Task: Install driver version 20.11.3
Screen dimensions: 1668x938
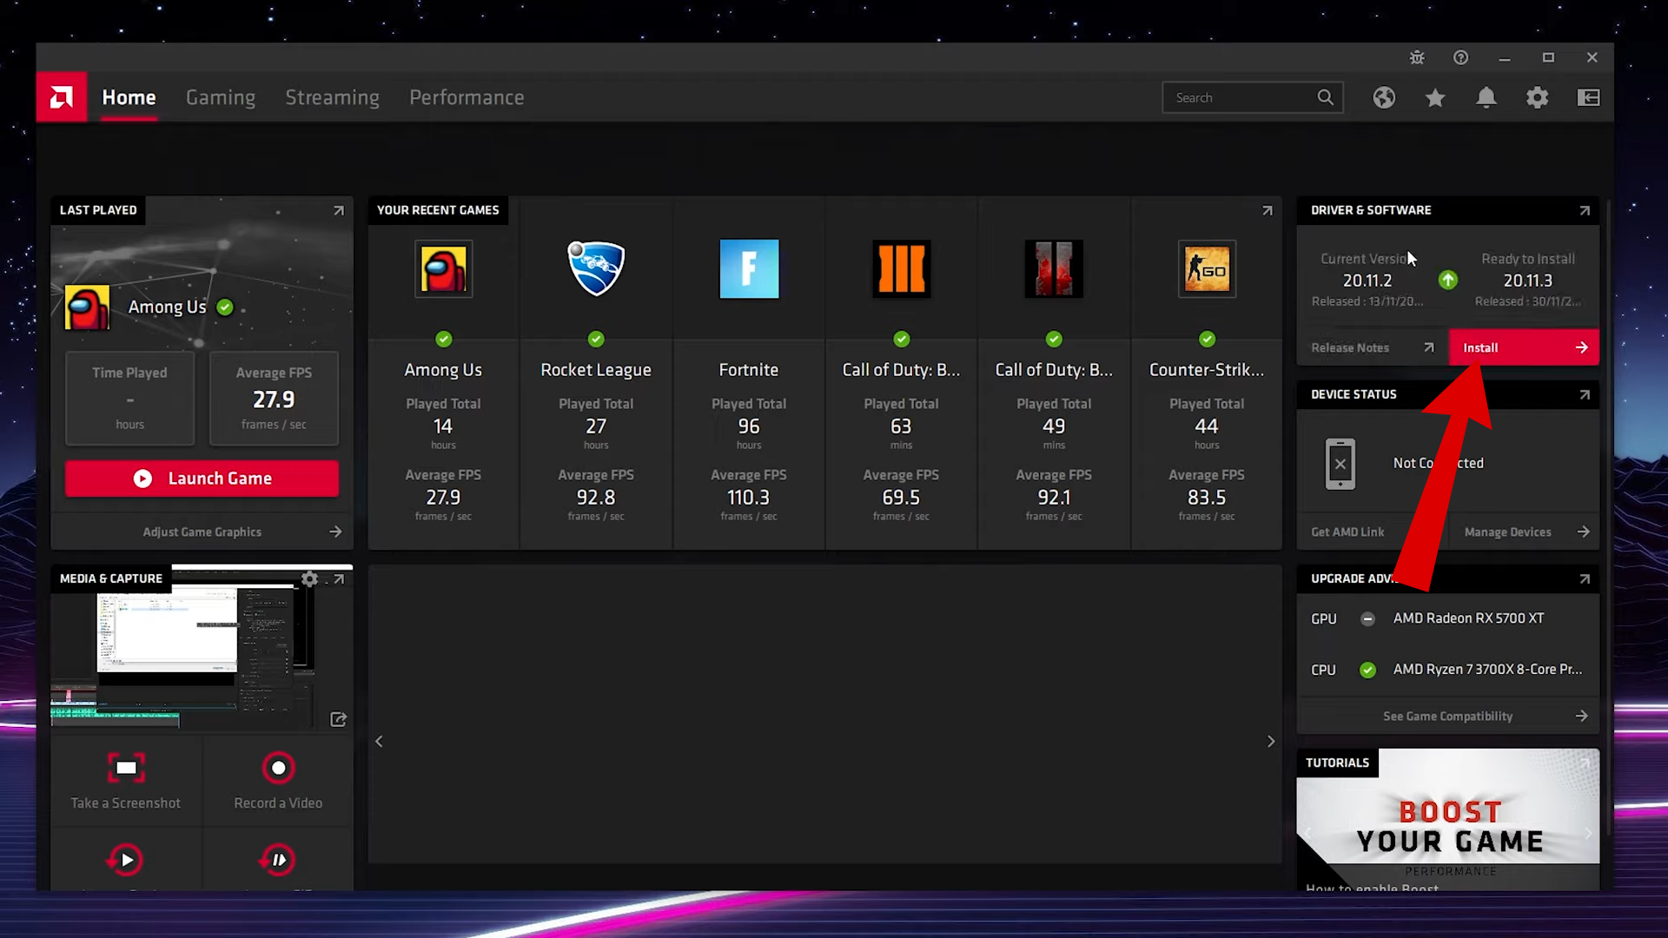Action: point(1523,347)
